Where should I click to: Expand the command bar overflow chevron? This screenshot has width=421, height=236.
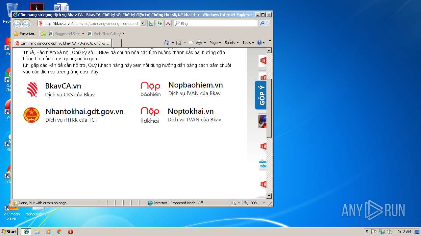point(269,41)
